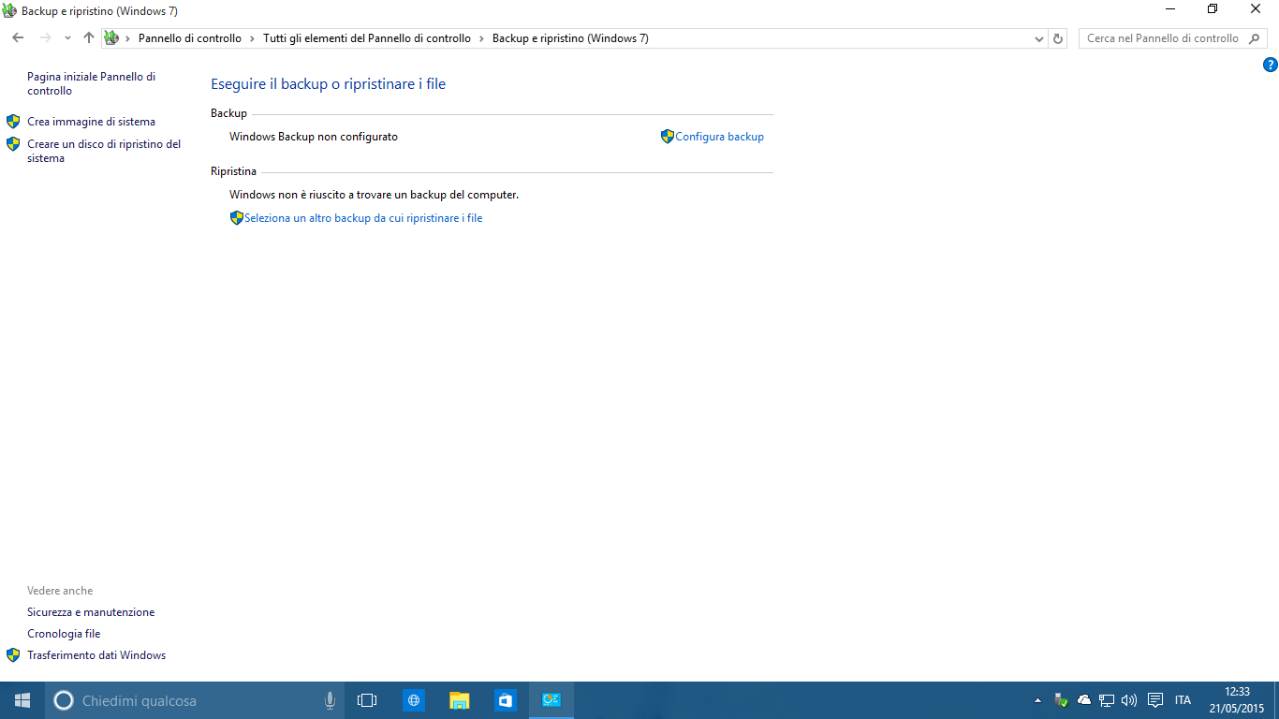The width and height of the screenshot is (1279, 719).
Task: Click the Cortana microphone icon
Action: 331,700
